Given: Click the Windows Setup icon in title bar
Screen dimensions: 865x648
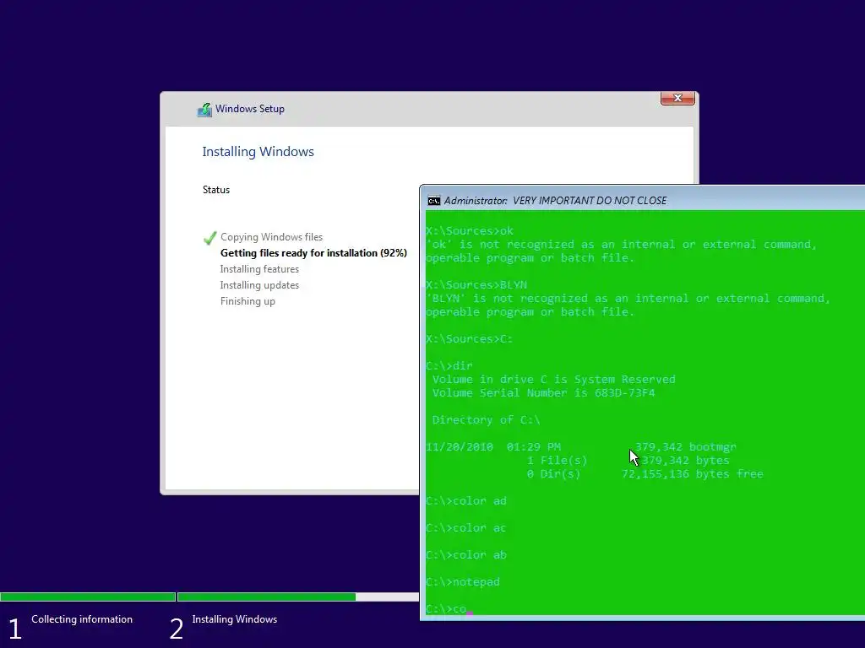Looking at the screenshot, I should click(x=204, y=109).
